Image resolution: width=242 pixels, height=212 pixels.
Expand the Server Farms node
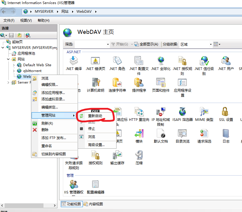click(8, 82)
